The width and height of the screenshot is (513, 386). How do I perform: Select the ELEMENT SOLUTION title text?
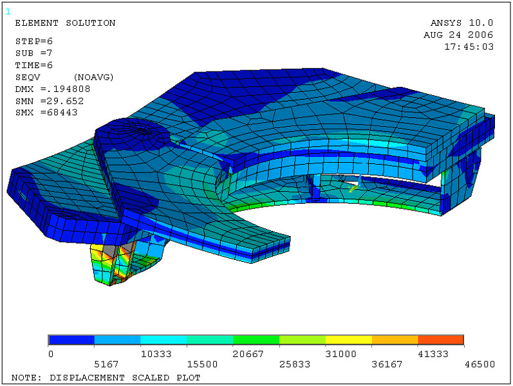pos(65,23)
